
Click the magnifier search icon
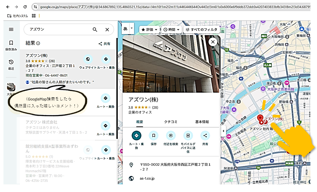[95, 30]
